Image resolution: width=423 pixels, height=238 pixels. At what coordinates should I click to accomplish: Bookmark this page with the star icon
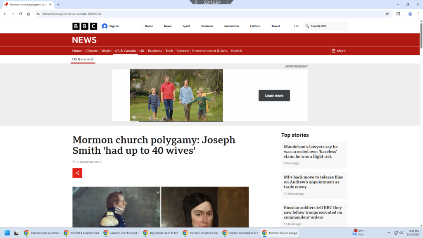[x=387, y=14]
